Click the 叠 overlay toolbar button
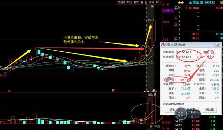Screen dimensions: 223x130 (142, 2)
